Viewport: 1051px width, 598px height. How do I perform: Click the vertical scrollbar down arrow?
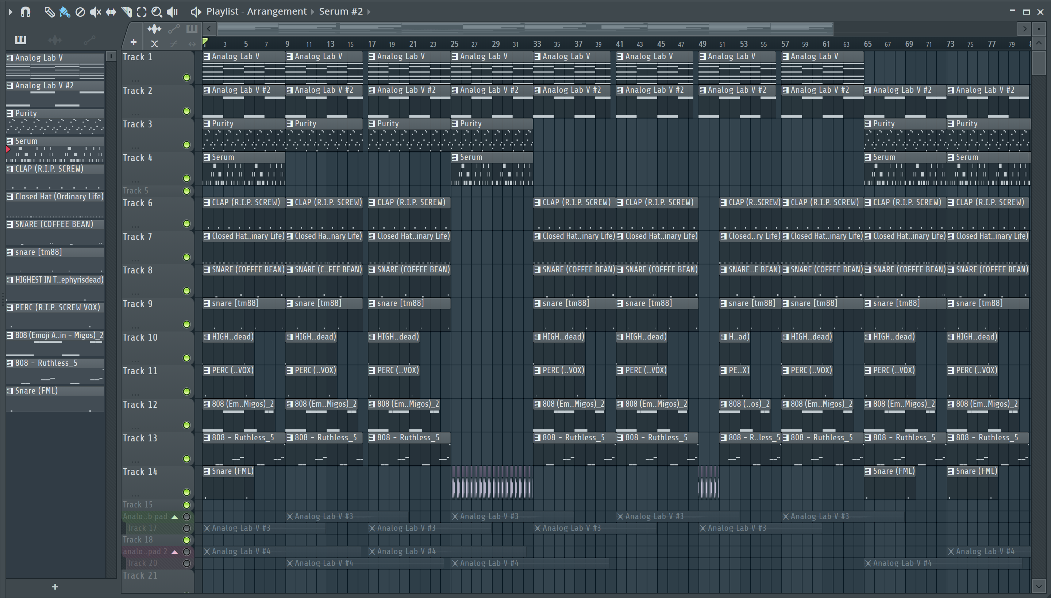pos(1039,586)
